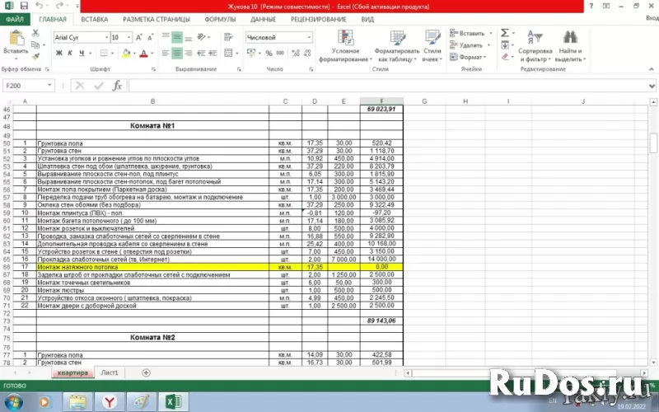This screenshot has width=659, height=412.
Task: Expand the Name Box dropdown for F200
Action: tap(50, 86)
